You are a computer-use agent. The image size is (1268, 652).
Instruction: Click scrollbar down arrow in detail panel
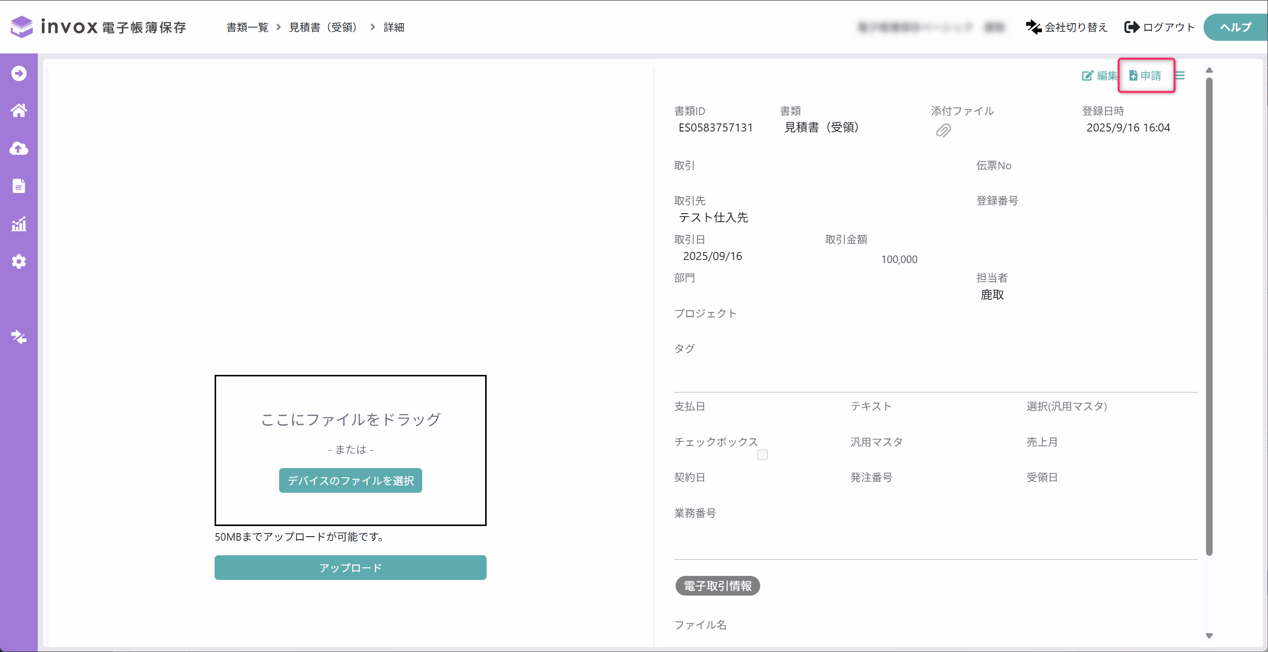pos(1209,636)
